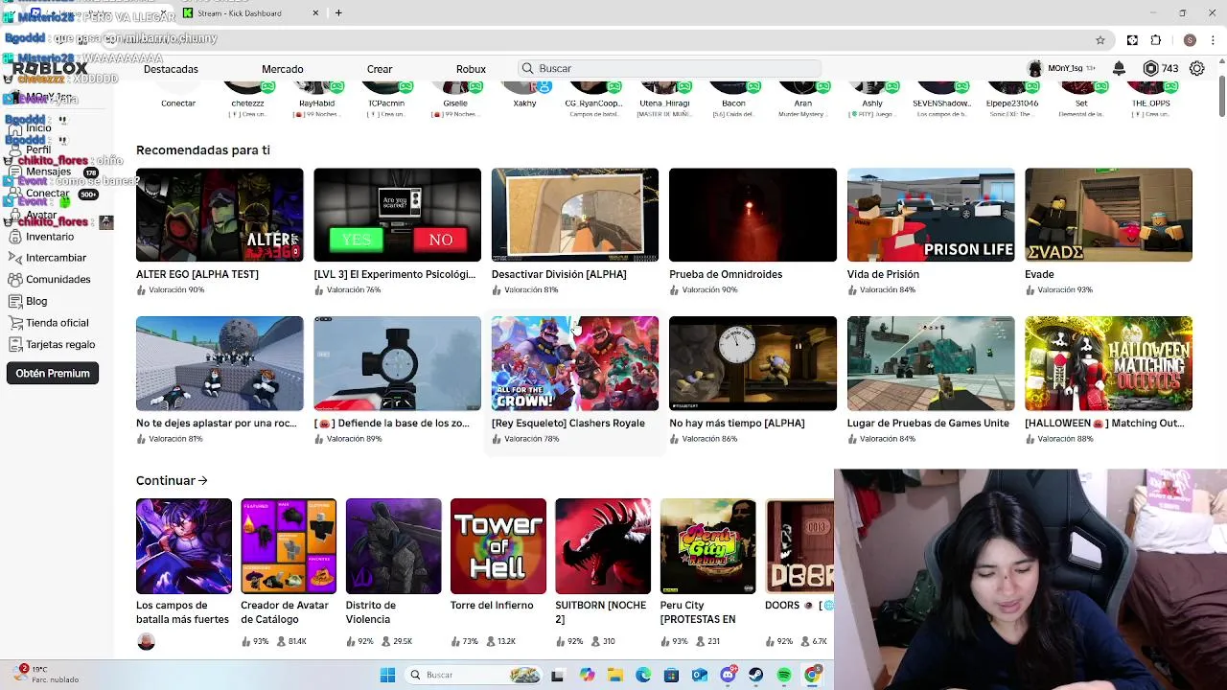
Task: Open the Distrito de Violencia tile
Action: (394, 546)
